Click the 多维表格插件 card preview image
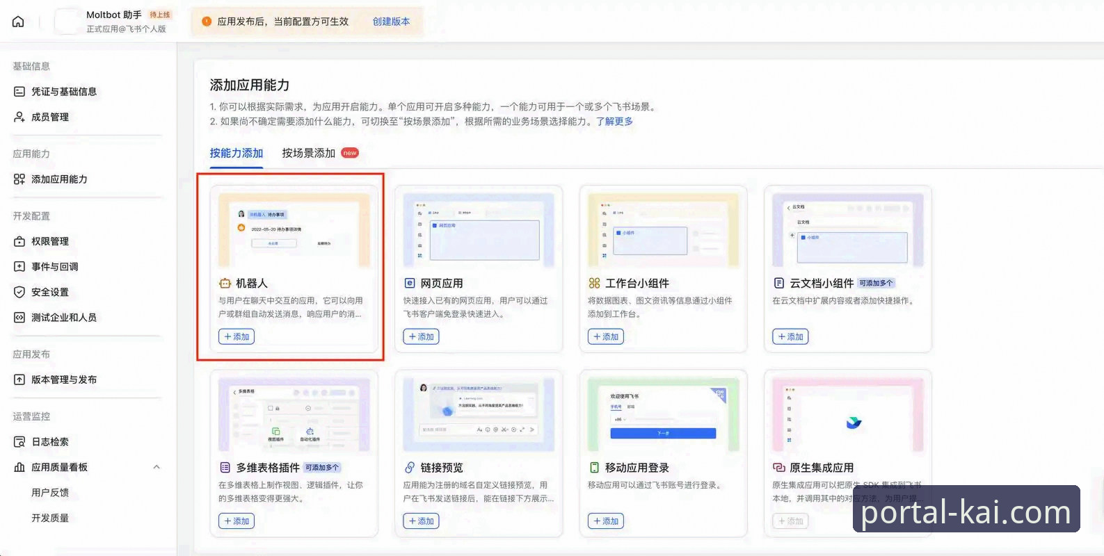 coord(294,414)
